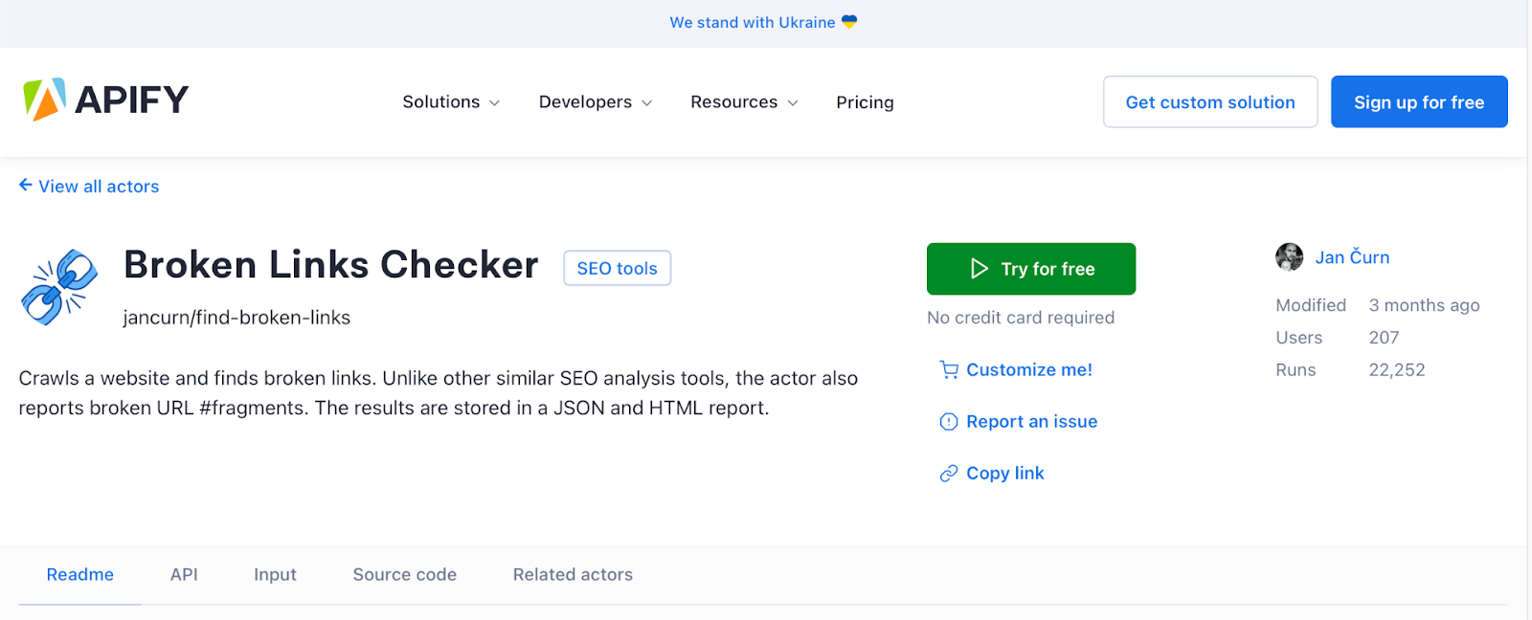Click the Ukraine heart icon in banner
The image size is (1532, 620).
coord(849,22)
